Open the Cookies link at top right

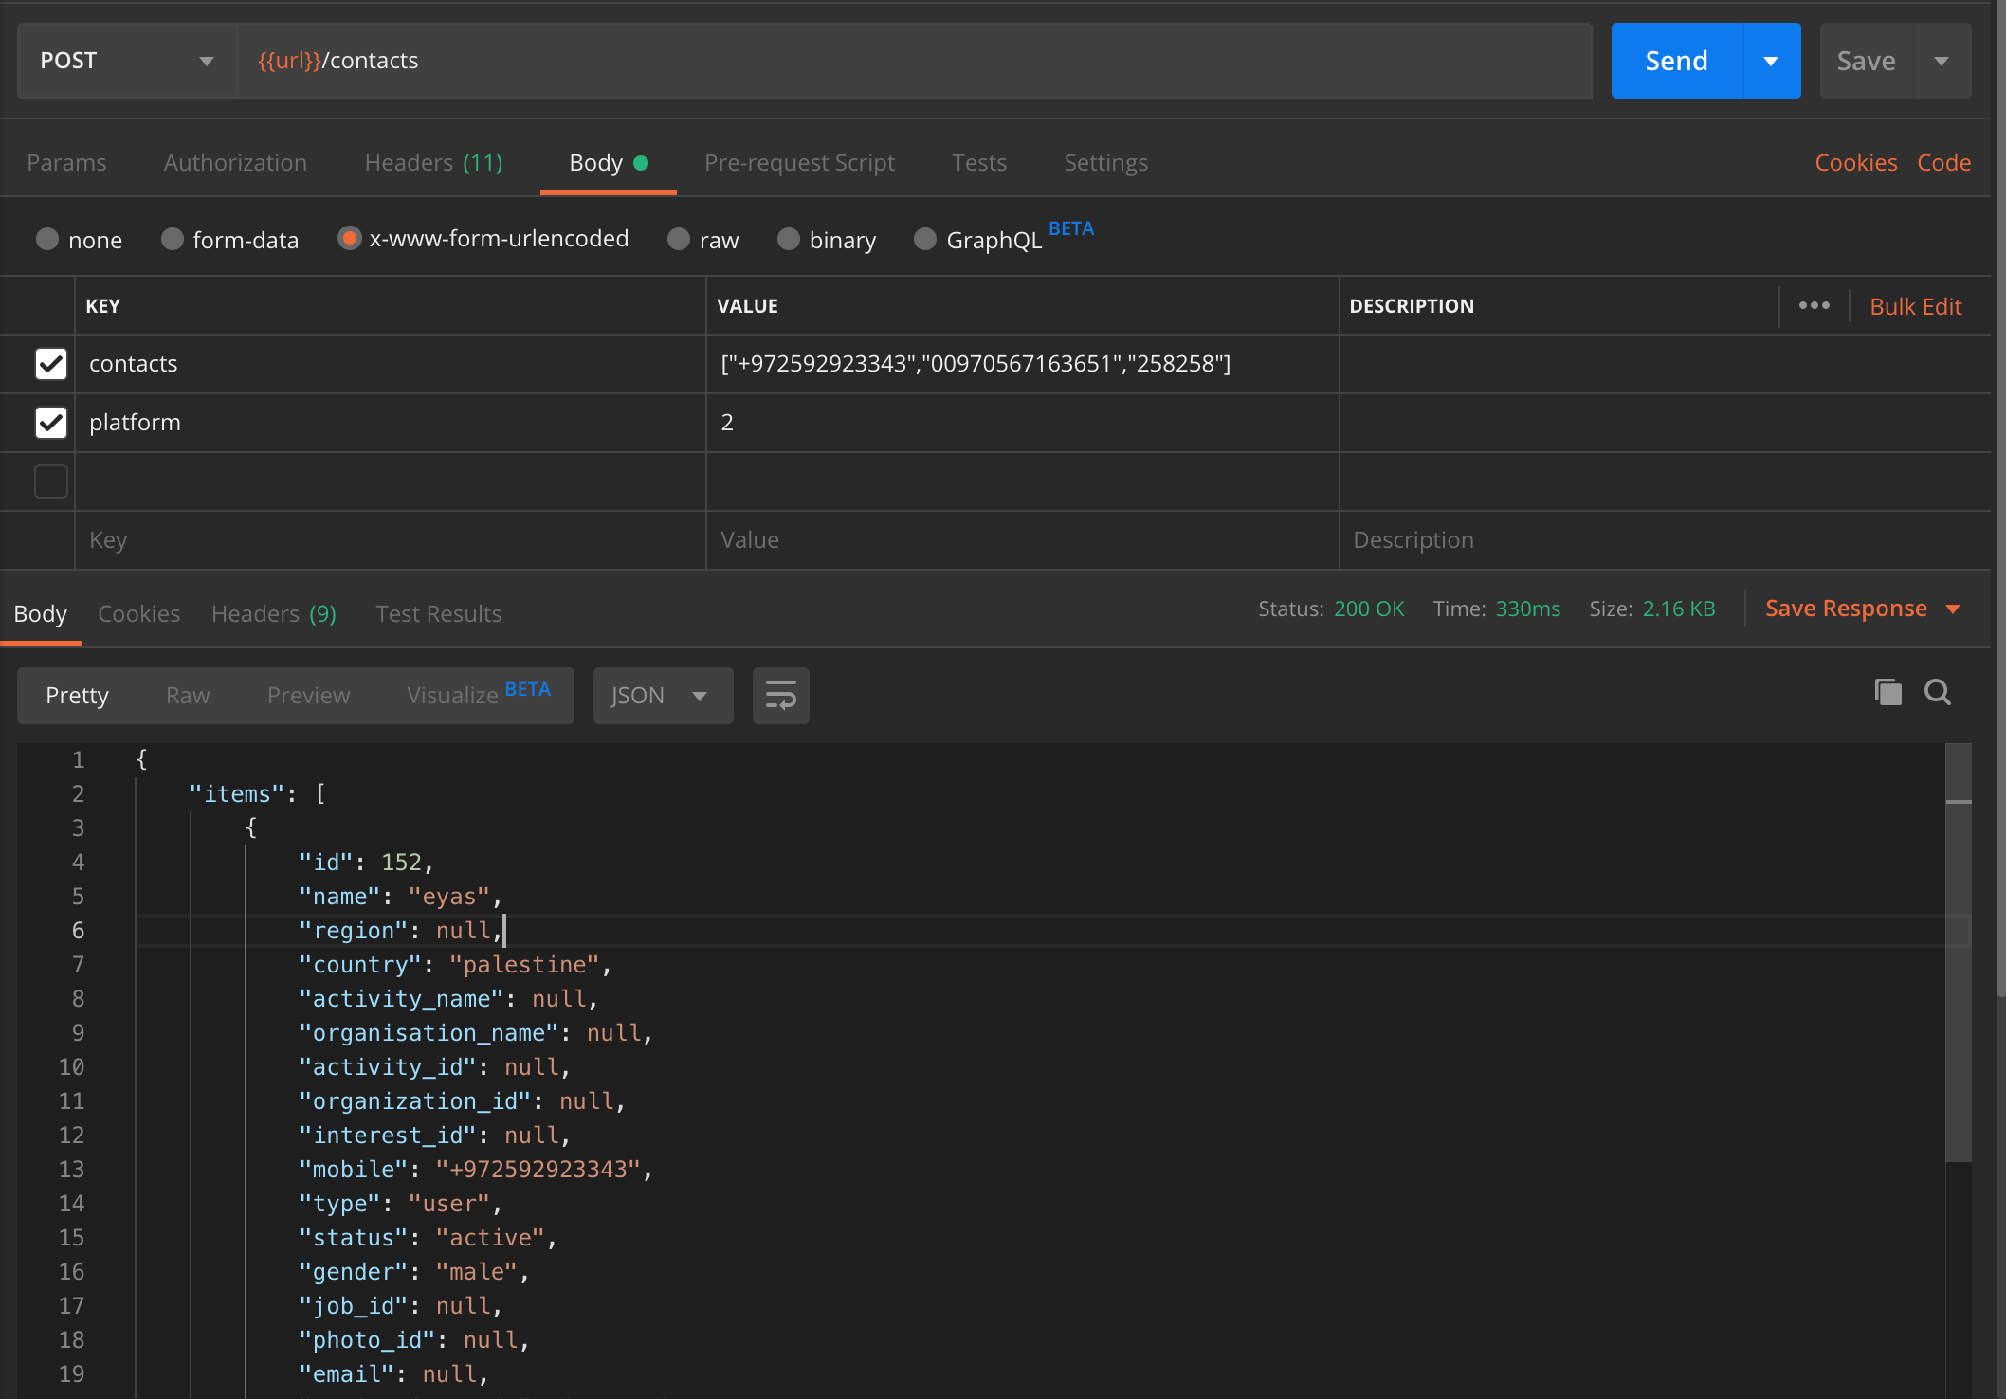pyautogui.click(x=1855, y=163)
